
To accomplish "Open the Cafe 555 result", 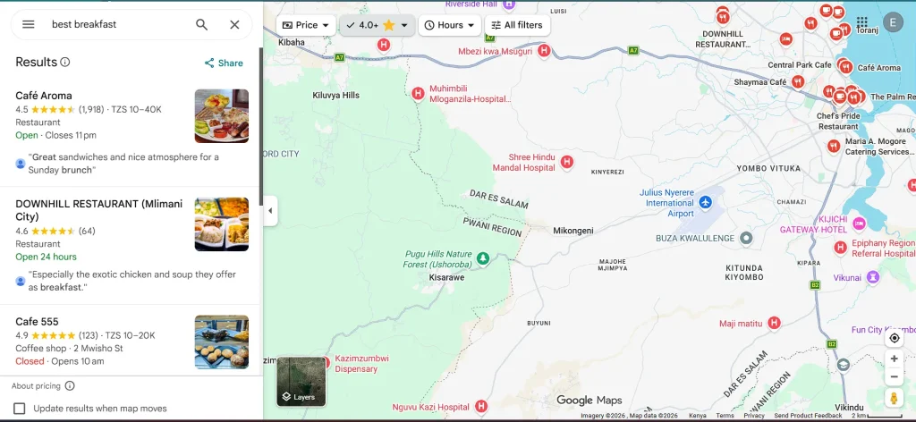I will point(37,322).
